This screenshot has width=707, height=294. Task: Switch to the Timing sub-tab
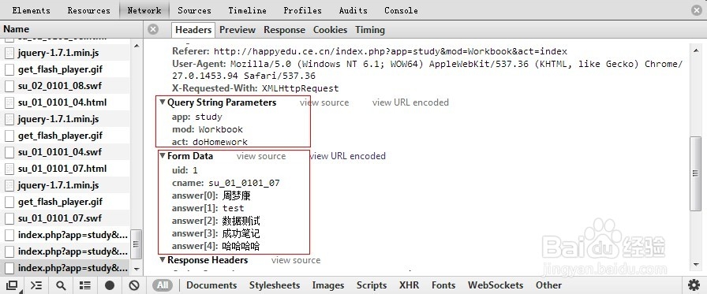370,30
